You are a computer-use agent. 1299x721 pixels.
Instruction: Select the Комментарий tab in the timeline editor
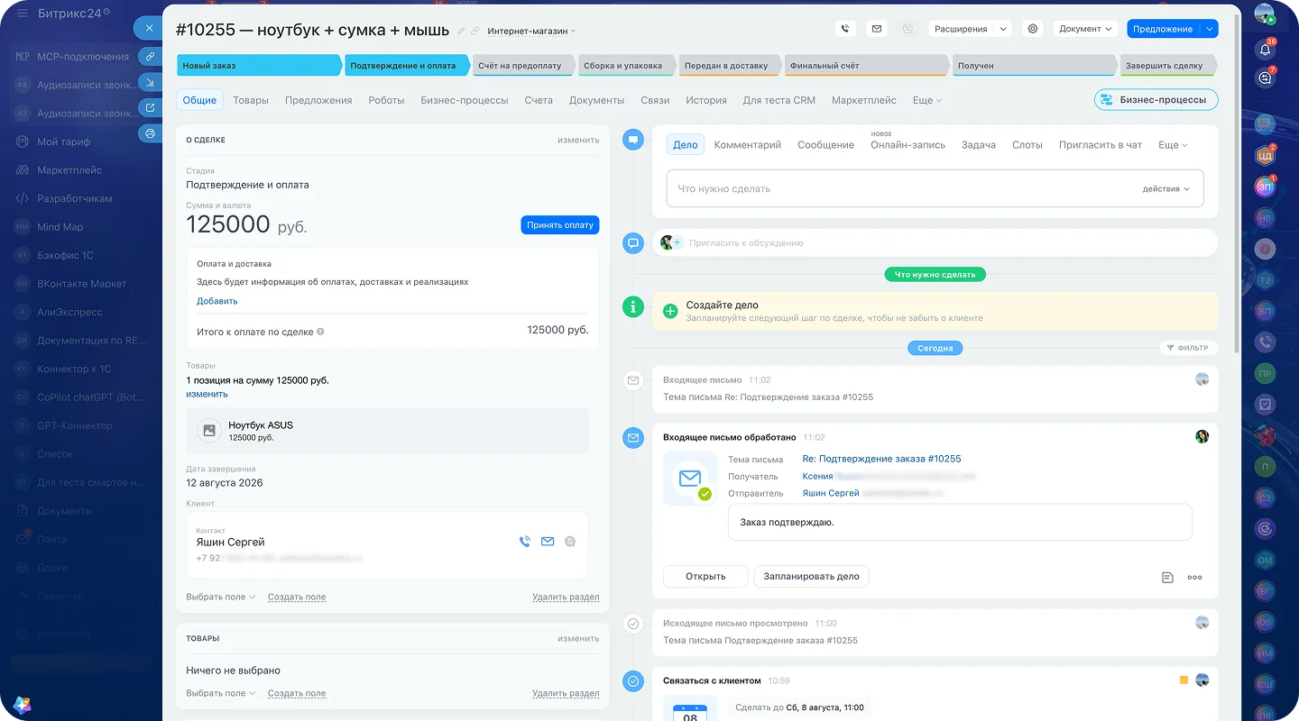[748, 145]
